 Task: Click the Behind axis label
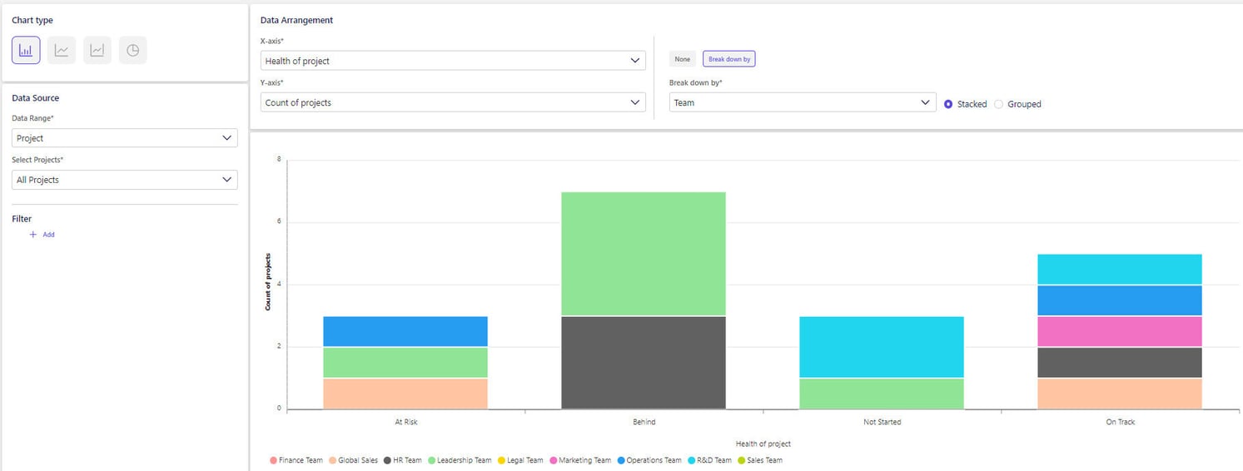pyautogui.click(x=644, y=422)
